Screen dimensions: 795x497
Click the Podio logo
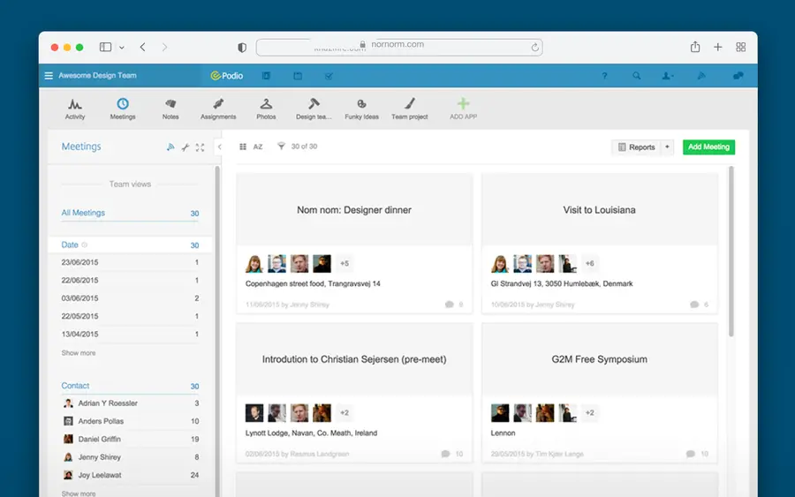227,76
